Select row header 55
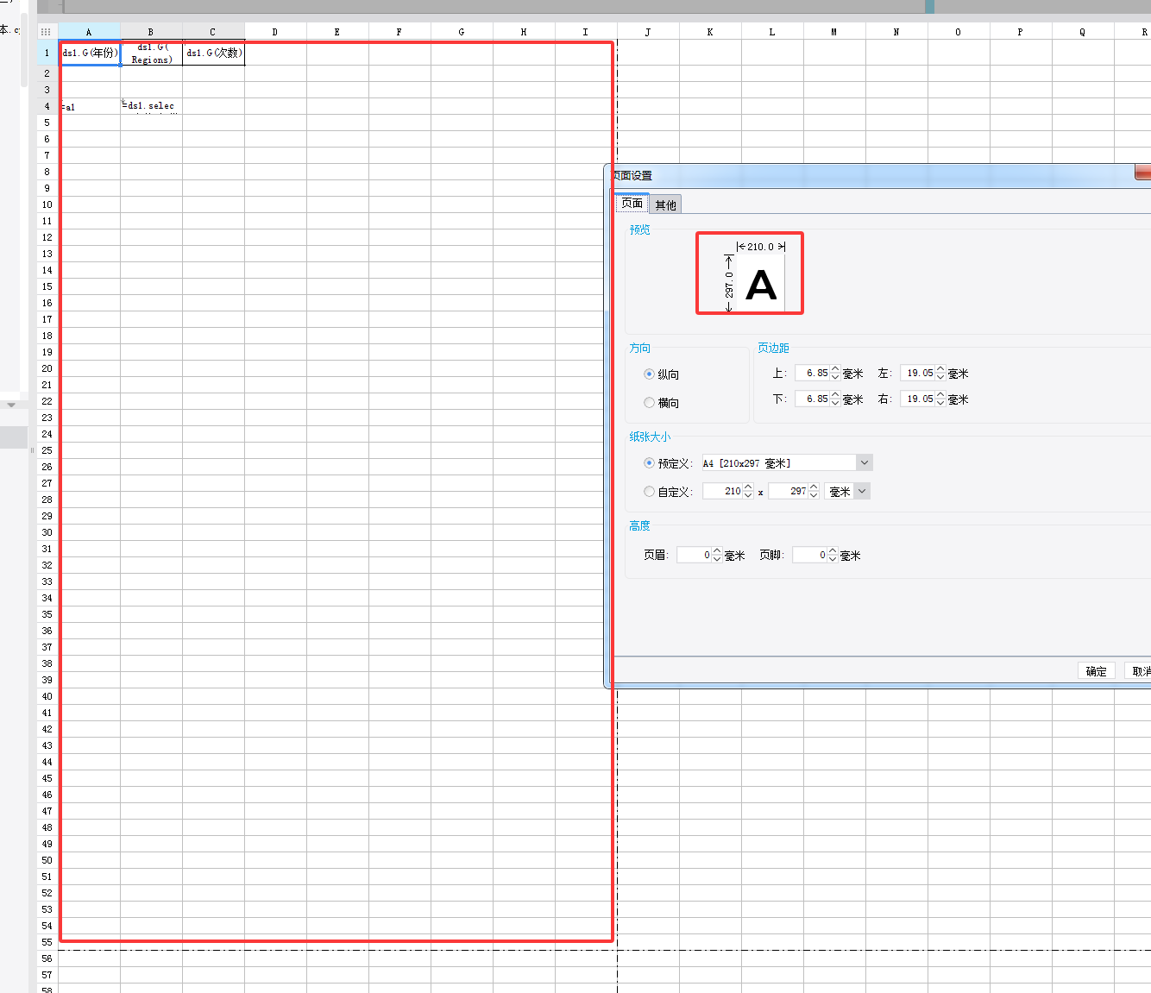Viewport: 1151px width, 993px height. coord(47,942)
